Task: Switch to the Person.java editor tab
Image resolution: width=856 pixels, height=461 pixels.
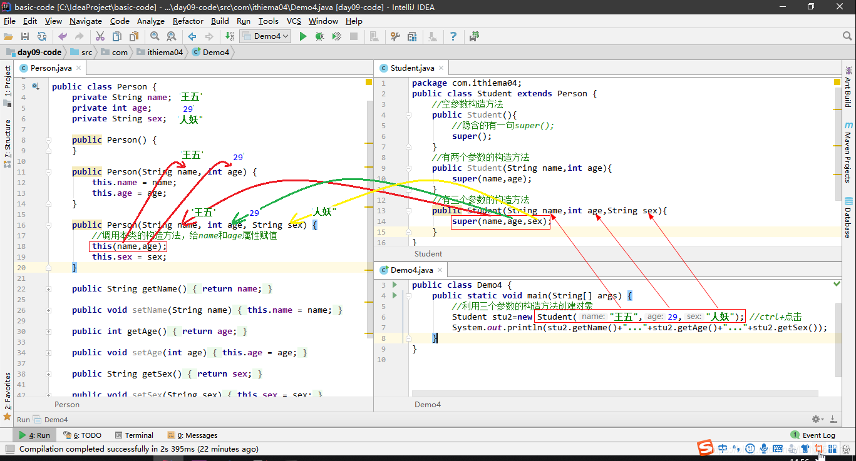Action: [x=51, y=68]
